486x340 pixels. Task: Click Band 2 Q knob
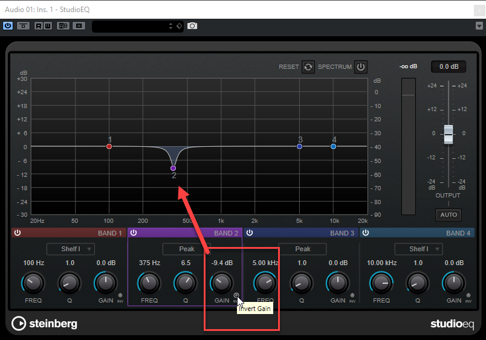pos(186,283)
